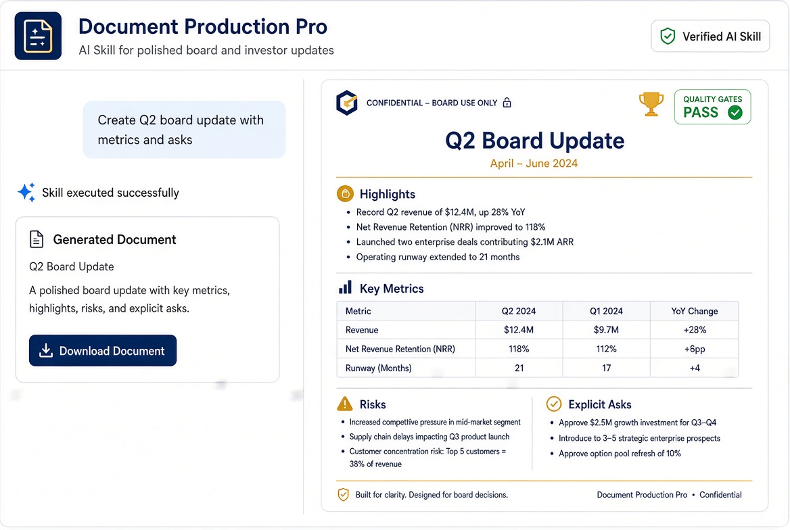Click the Quality Gates PASS badge
The image size is (790, 530).
tap(712, 107)
